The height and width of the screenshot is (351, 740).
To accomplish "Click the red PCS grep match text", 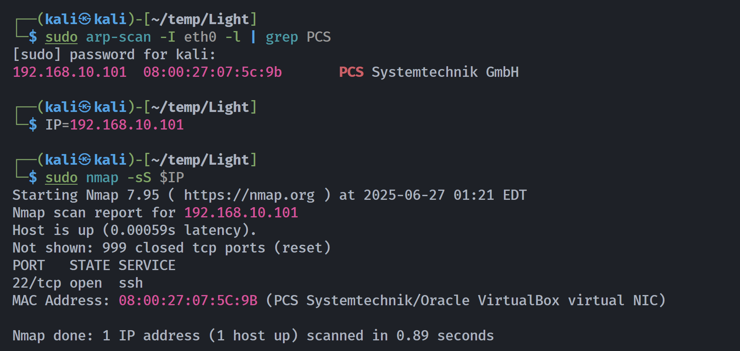I will click(x=351, y=72).
